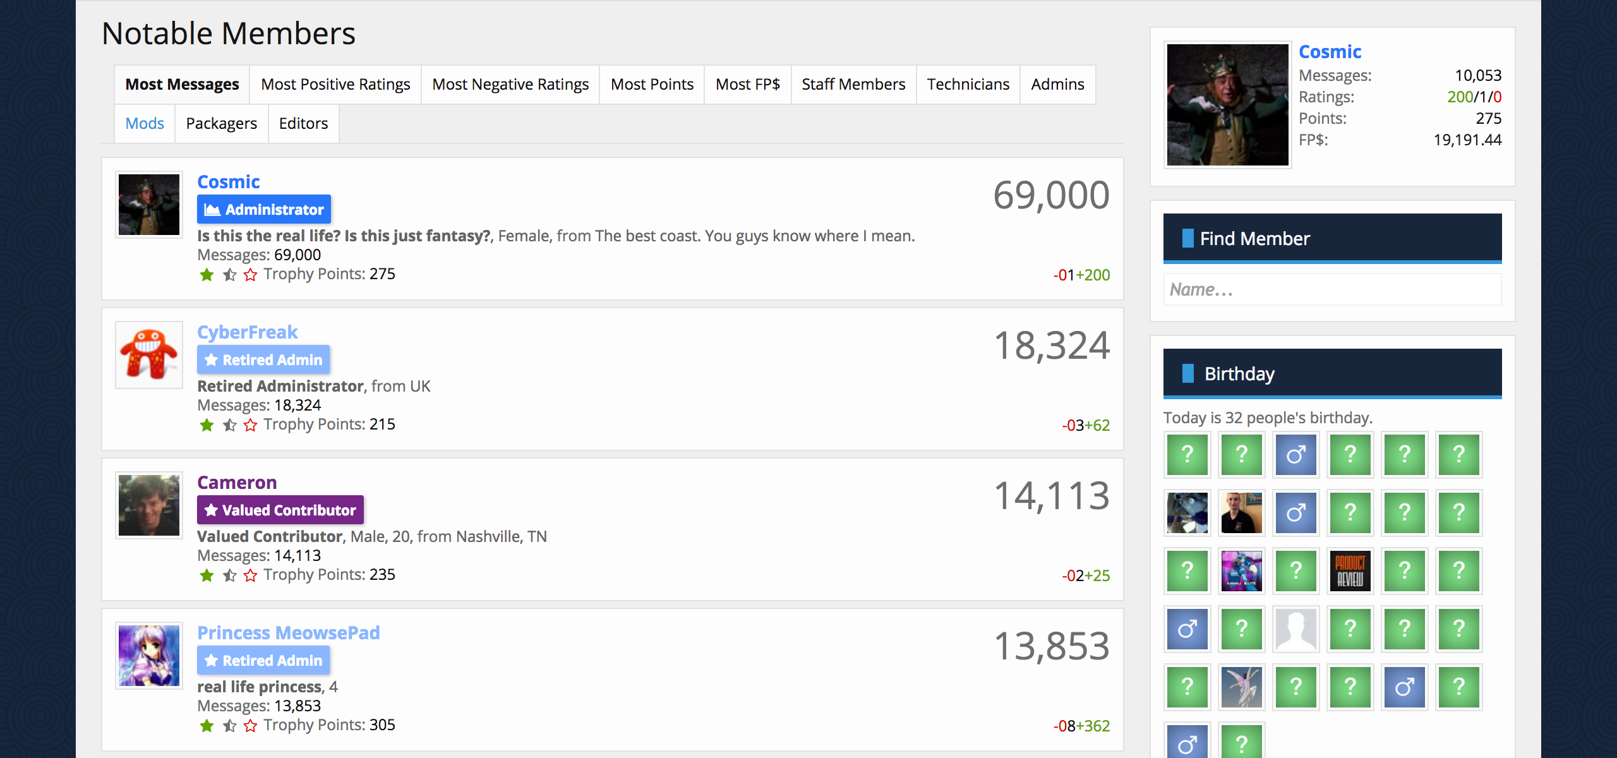Click the 200 ratings value in sidebar card

[x=1460, y=97]
